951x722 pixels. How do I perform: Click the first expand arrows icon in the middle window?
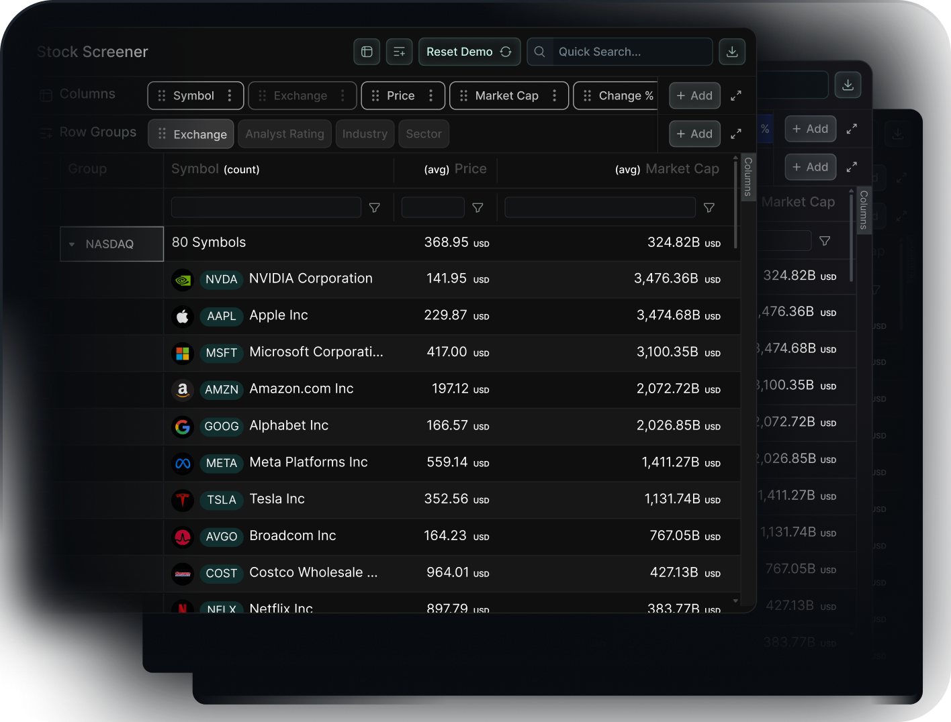(x=852, y=129)
